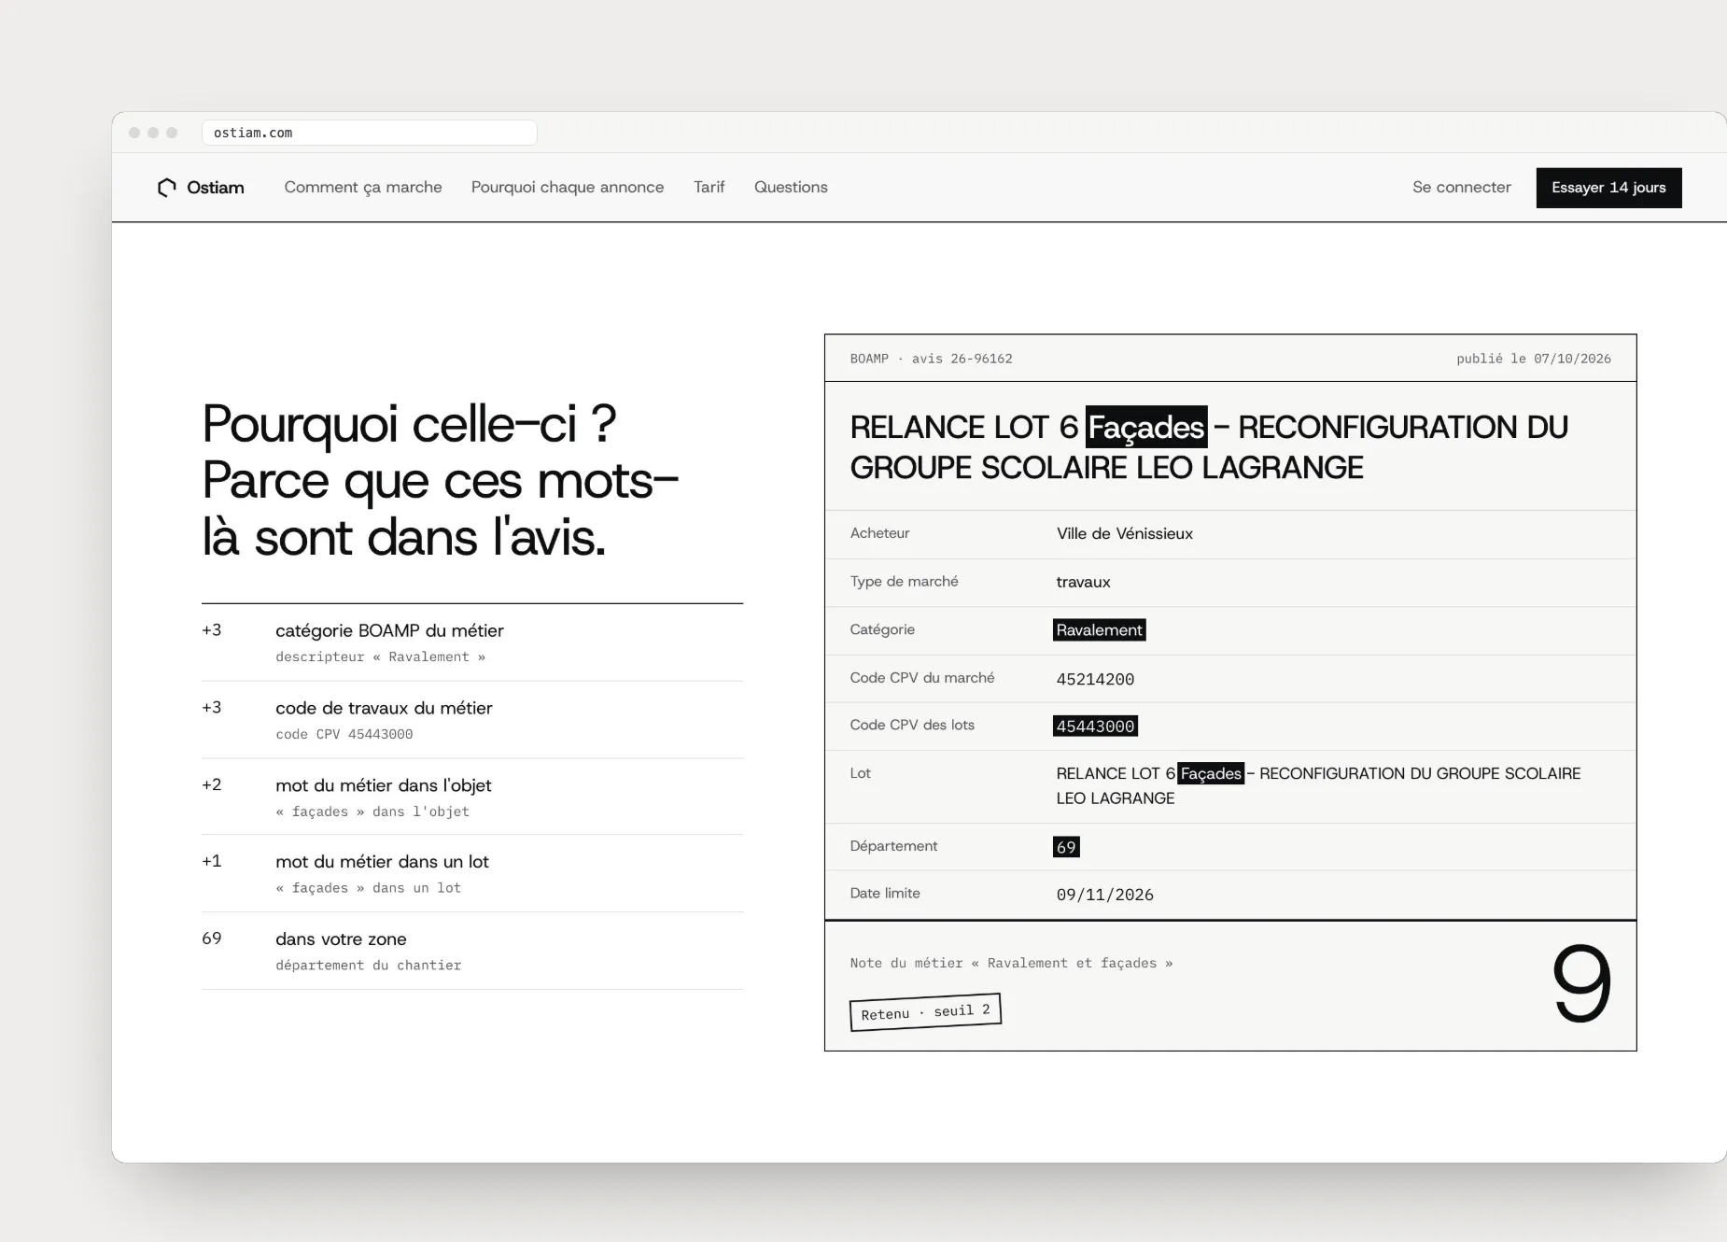Click 'département du chantier' subtext

click(368, 965)
